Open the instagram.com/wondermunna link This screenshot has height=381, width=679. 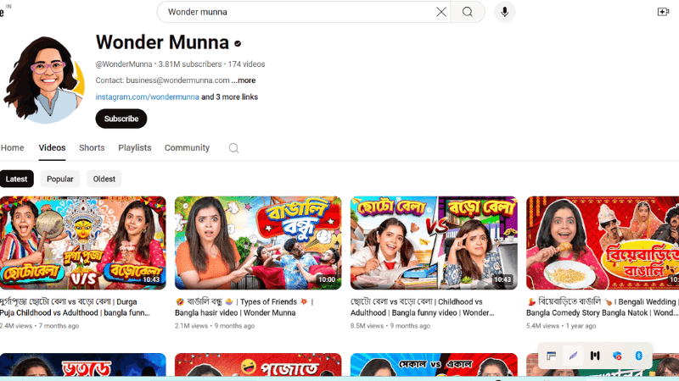(x=147, y=97)
